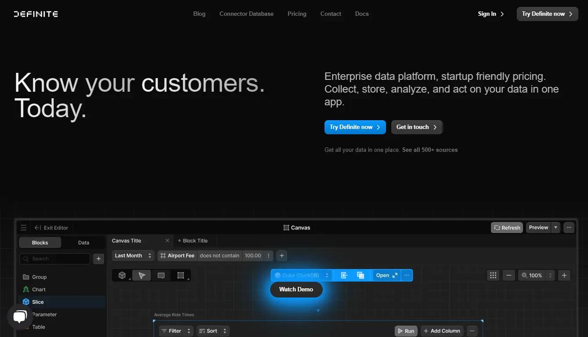Zoom out with the minus button
This screenshot has height=337, width=588.
pyautogui.click(x=509, y=275)
